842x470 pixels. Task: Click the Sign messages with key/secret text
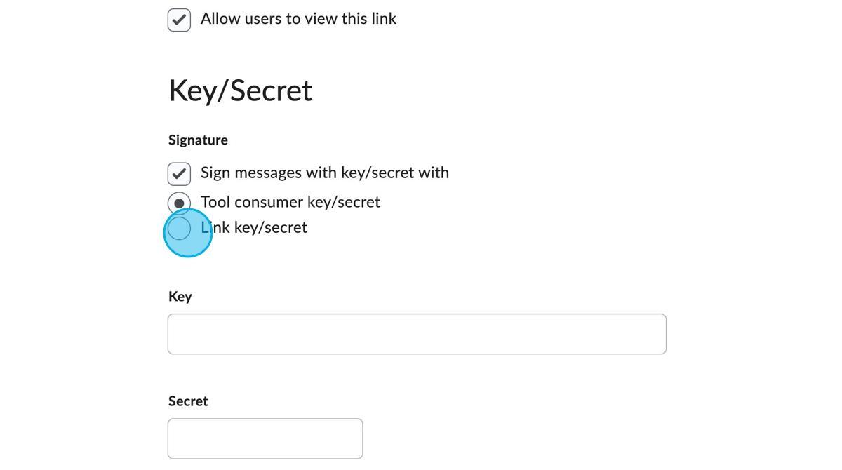point(324,173)
